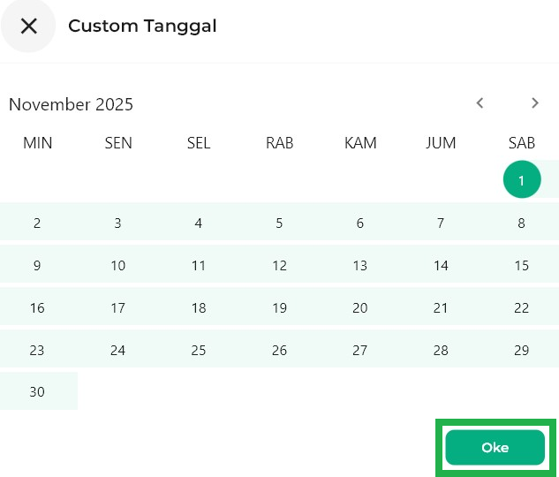Select date 17 under SEN

click(x=117, y=307)
